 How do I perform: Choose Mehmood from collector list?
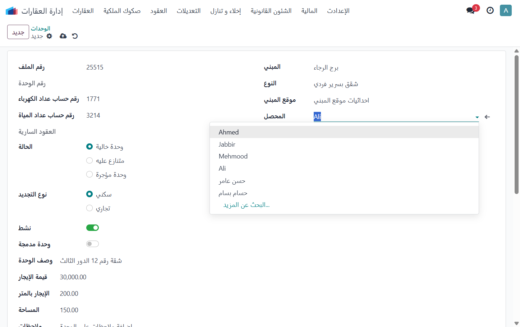coord(344,156)
